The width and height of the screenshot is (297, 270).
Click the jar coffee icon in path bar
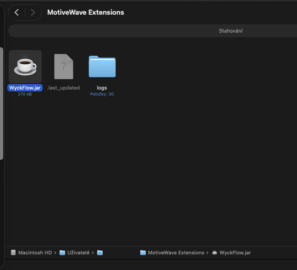pyautogui.click(x=214, y=253)
